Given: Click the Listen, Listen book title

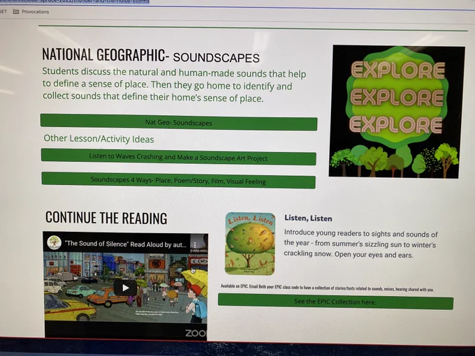Looking at the screenshot, I should click(308, 218).
